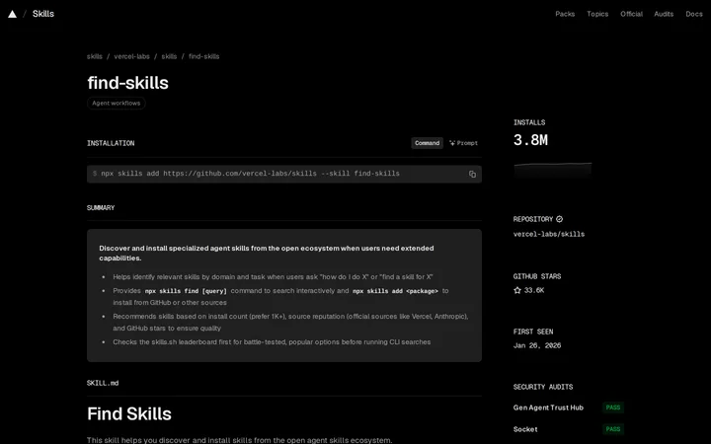Open the Audits menu item
The height and width of the screenshot is (444, 711).
(x=664, y=14)
